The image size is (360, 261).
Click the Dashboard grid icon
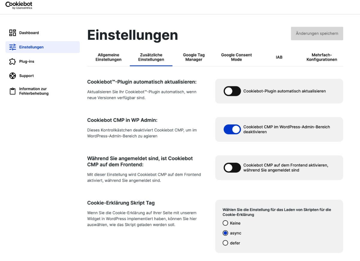[x=13, y=33]
